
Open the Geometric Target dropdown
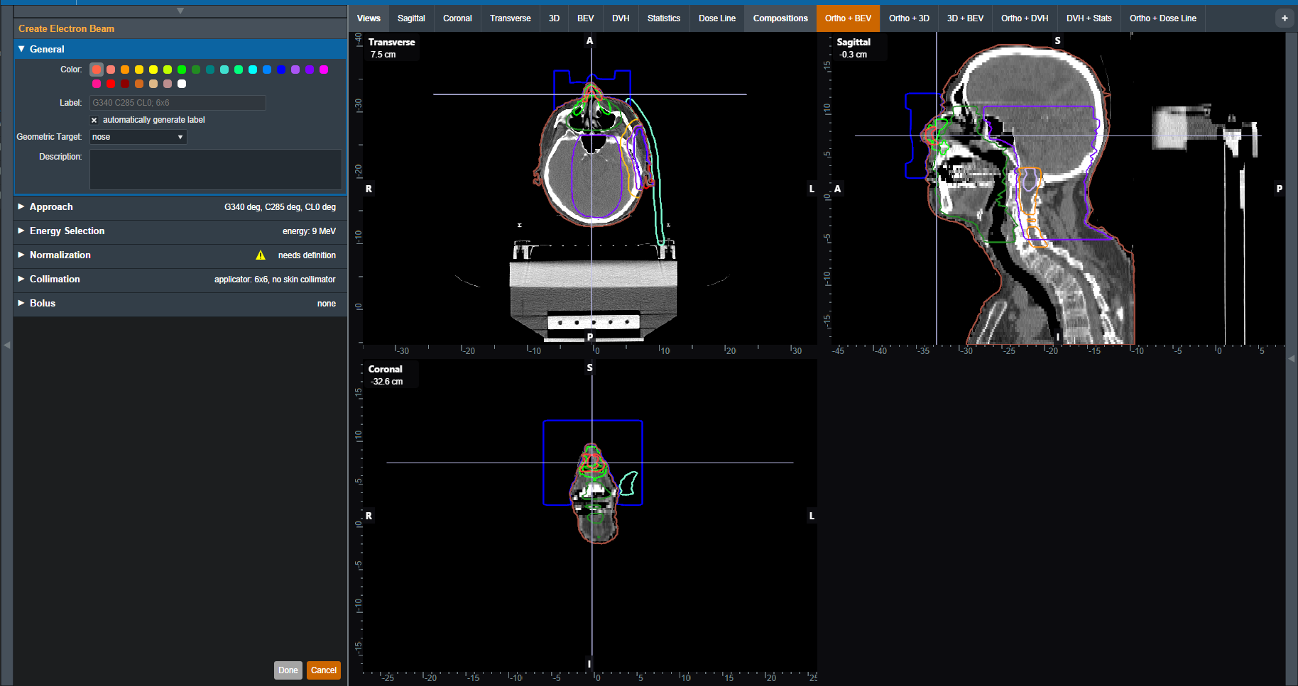click(138, 137)
